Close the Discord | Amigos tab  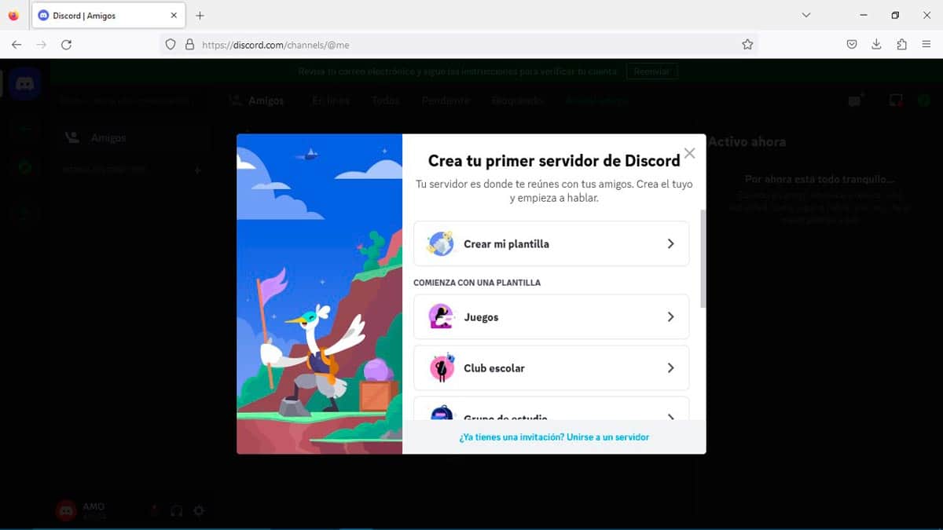click(x=172, y=16)
